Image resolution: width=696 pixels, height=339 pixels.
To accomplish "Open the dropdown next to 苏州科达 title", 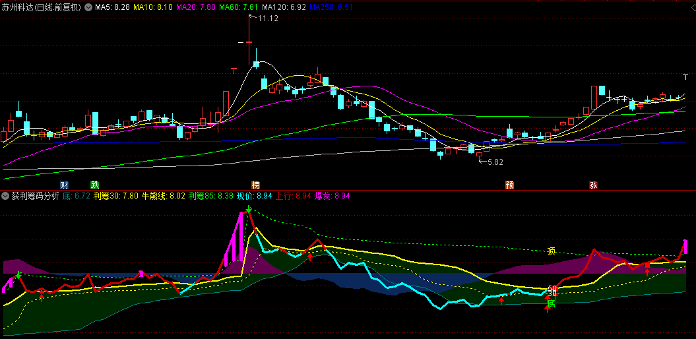I will [x=88, y=7].
